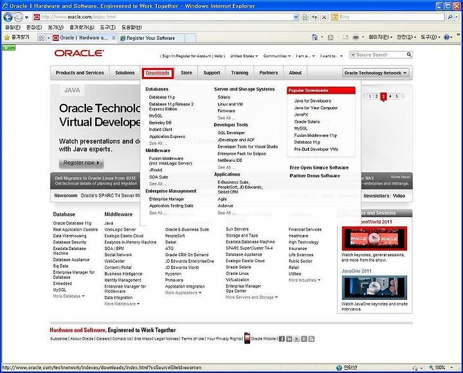
Task: Click Java for Developers in Popular Downloads
Action: 313,101
